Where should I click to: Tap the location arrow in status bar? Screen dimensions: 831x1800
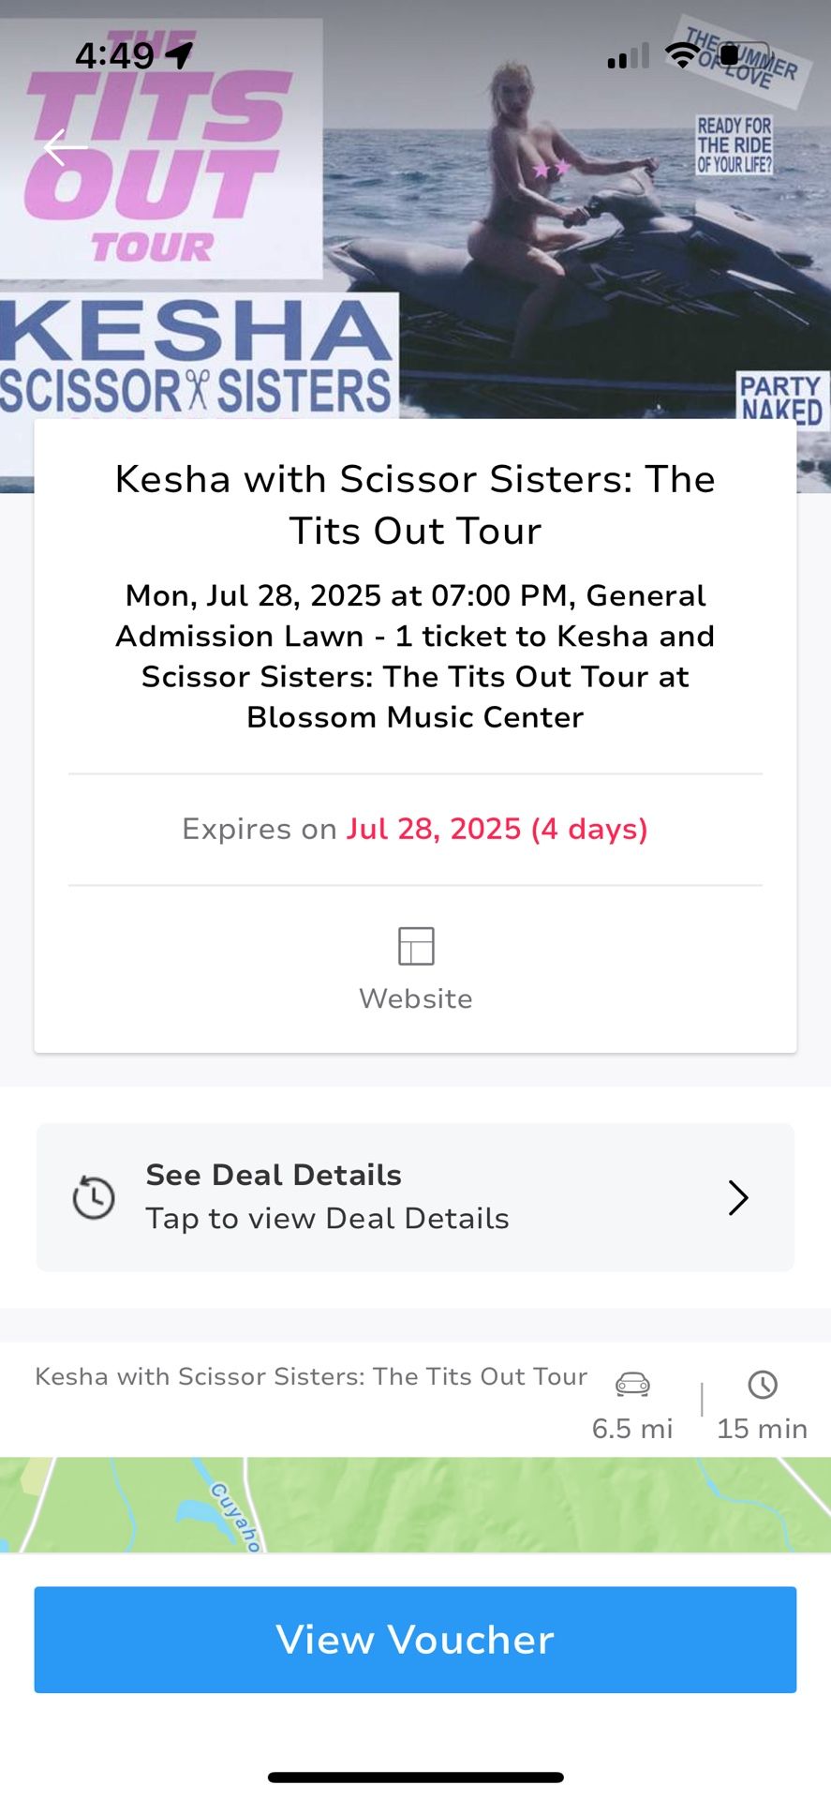pyautogui.click(x=179, y=55)
